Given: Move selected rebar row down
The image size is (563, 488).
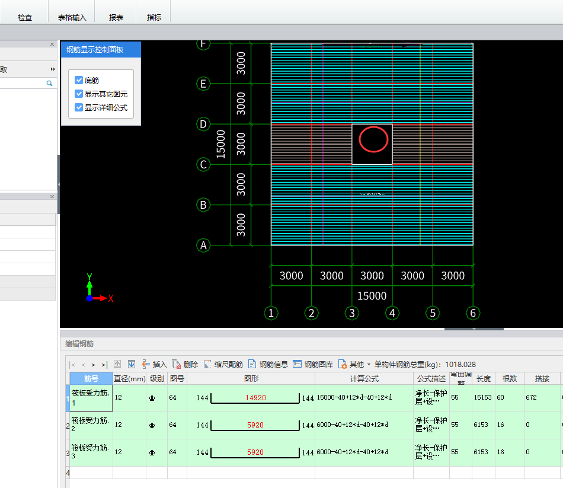Looking at the screenshot, I should click(x=132, y=365).
